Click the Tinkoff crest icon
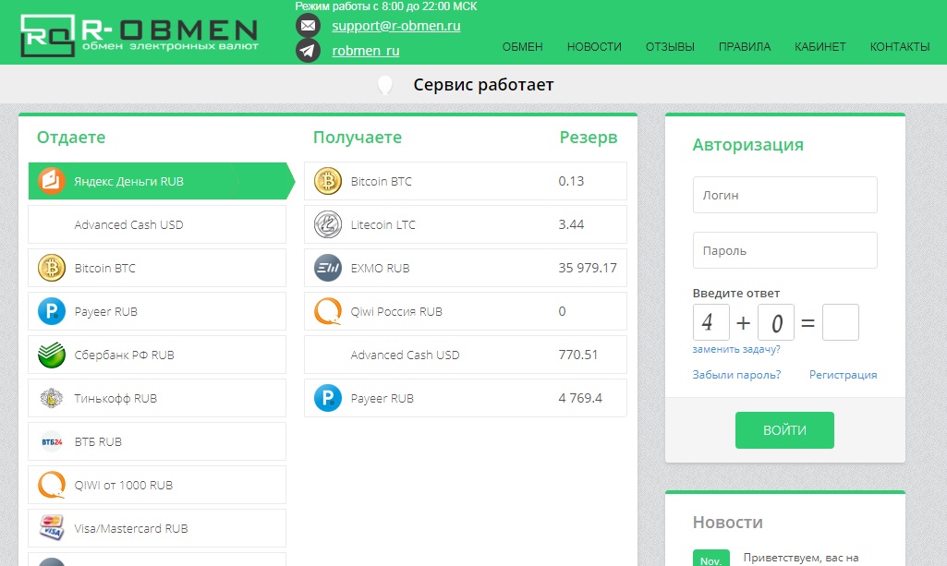The width and height of the screenshot is (947, 566). tap(52, 398)
